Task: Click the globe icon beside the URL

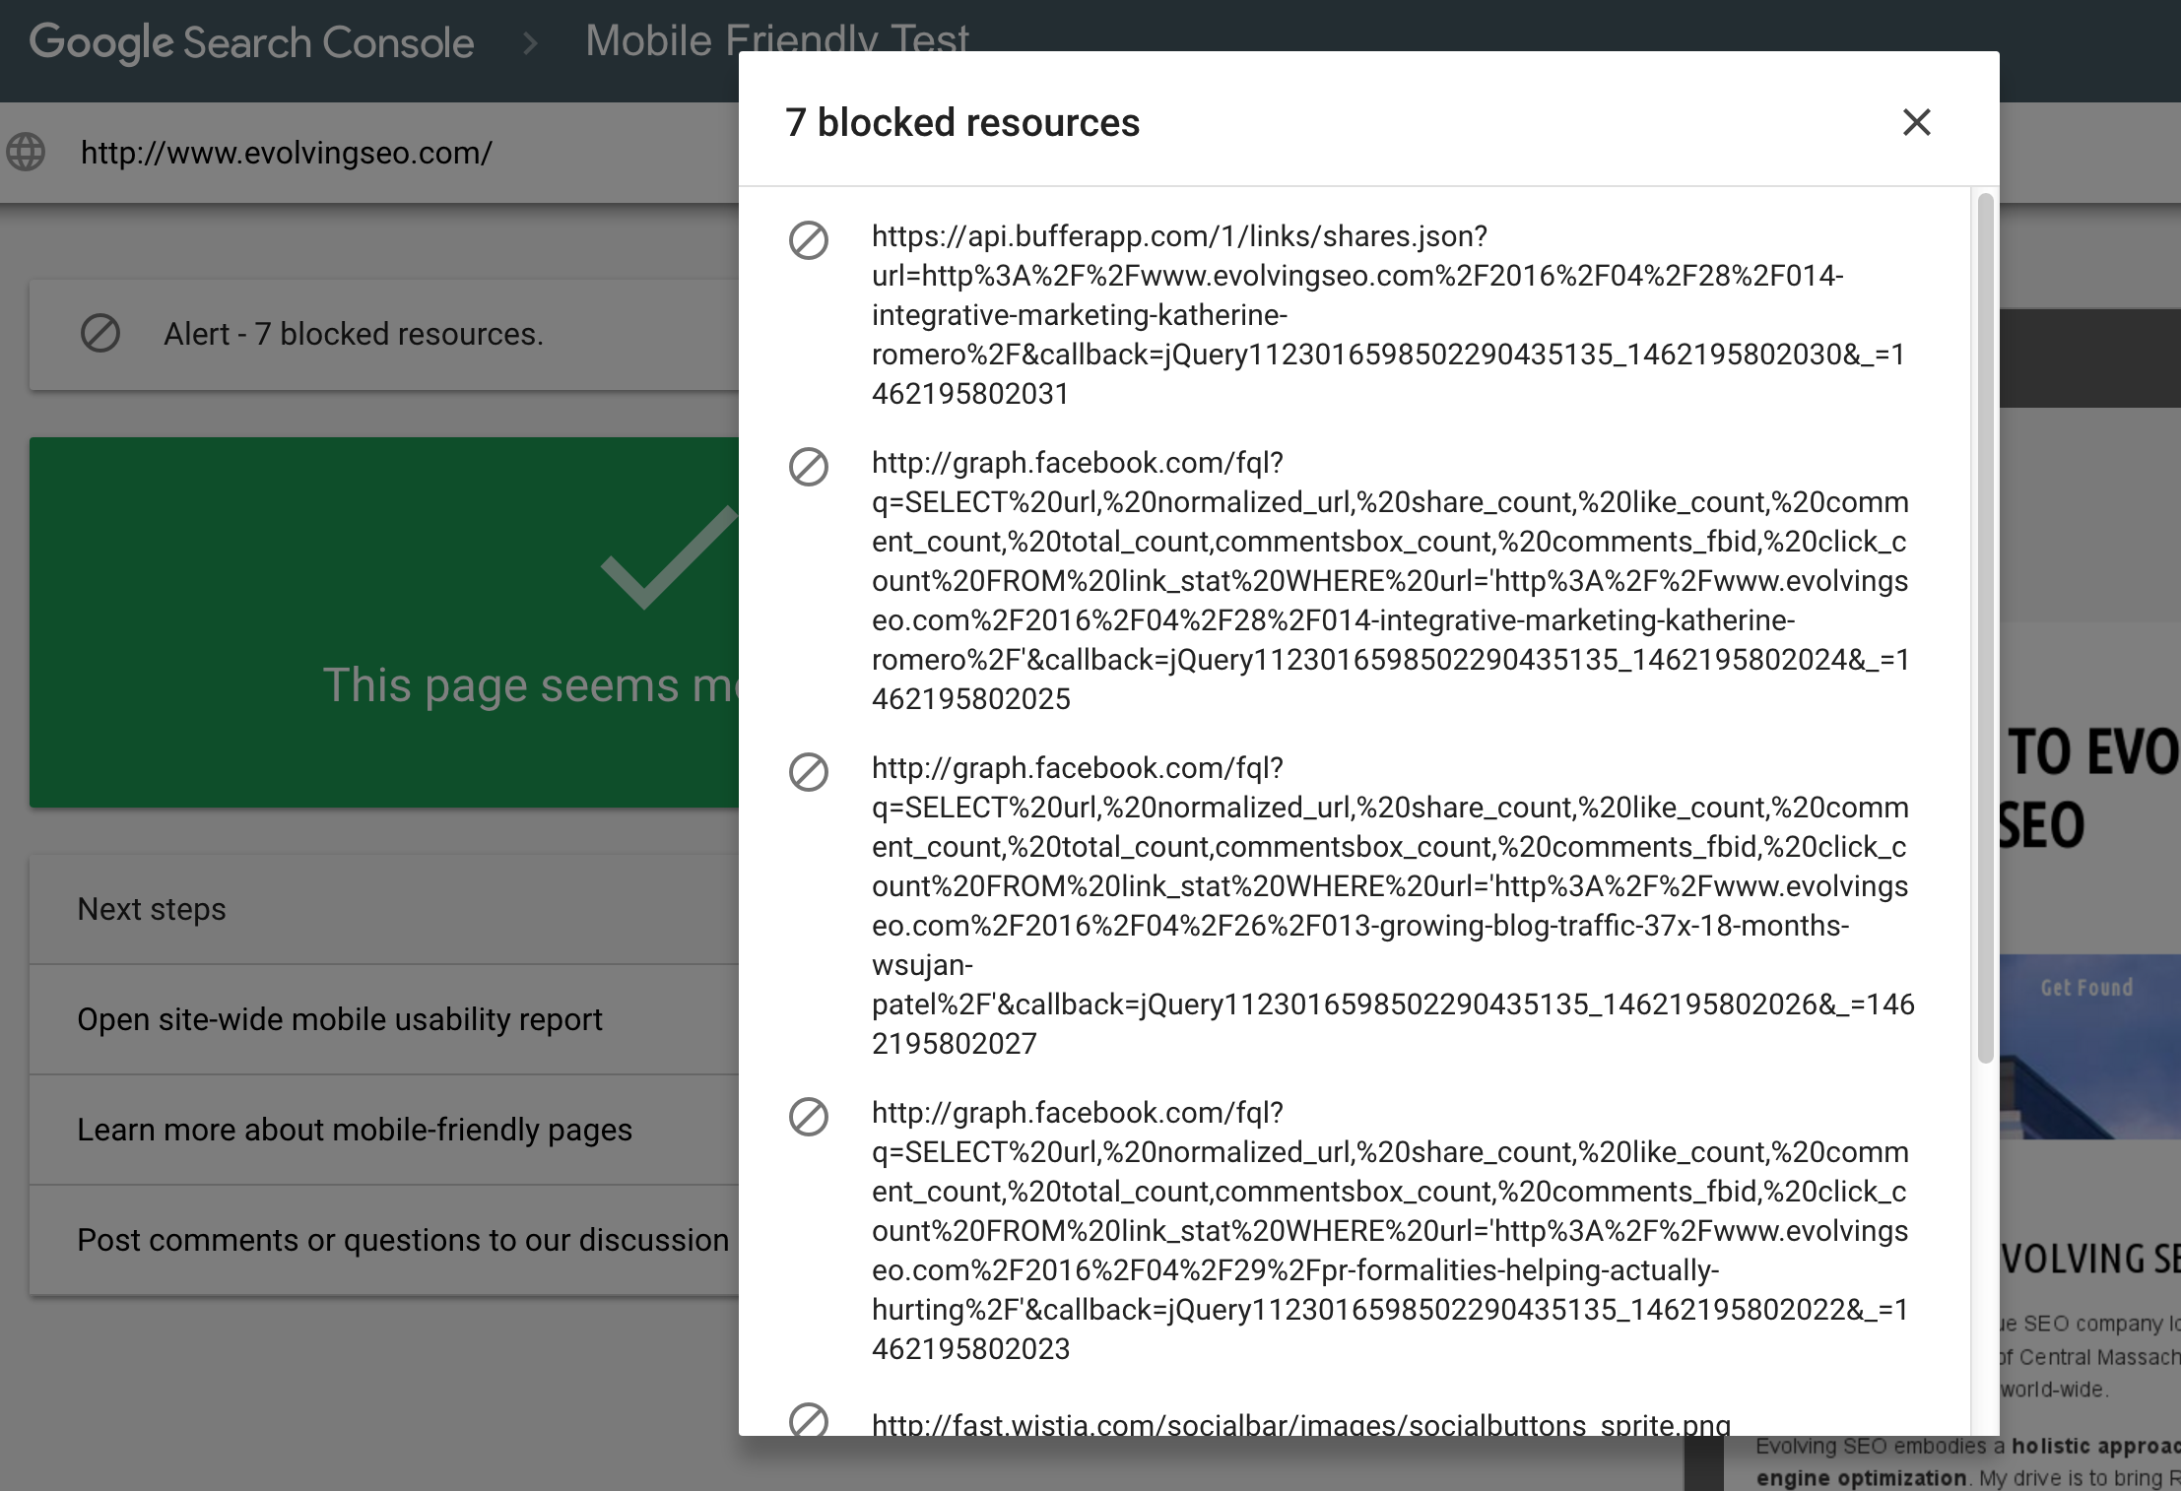Action: tap(27, 153)
